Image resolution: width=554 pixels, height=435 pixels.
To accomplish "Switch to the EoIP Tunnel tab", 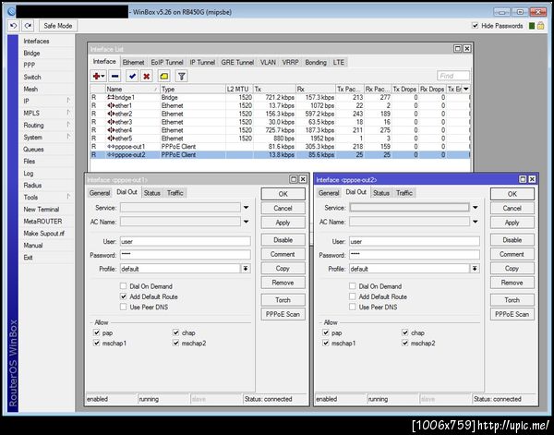I will pyautogui.click(x=167, y=62).
